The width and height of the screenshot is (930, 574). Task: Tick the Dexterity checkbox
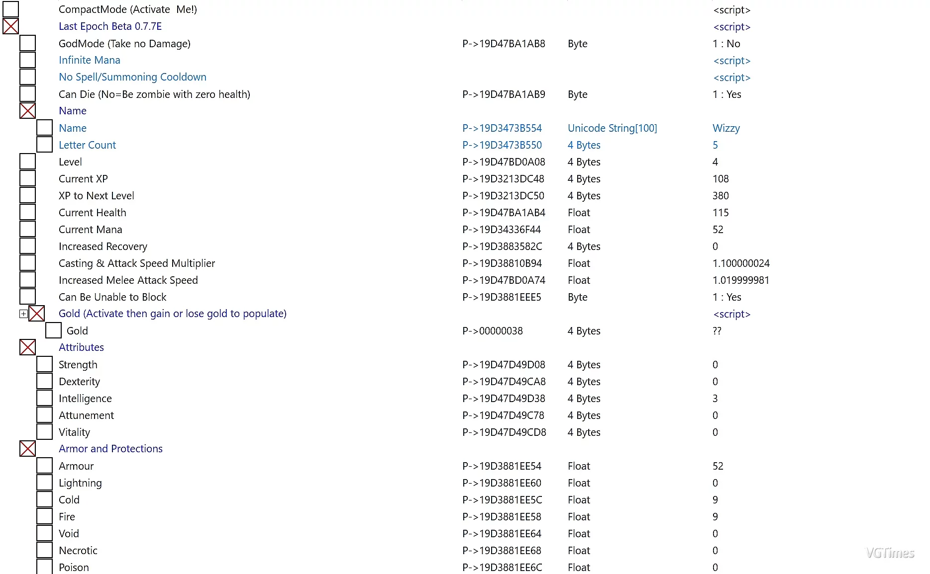point(44,381)
